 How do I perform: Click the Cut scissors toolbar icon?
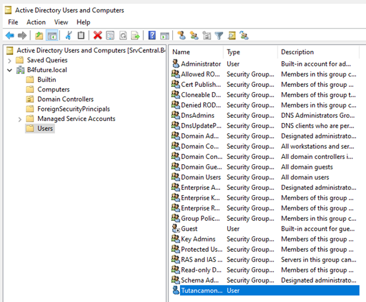[68, 35]
